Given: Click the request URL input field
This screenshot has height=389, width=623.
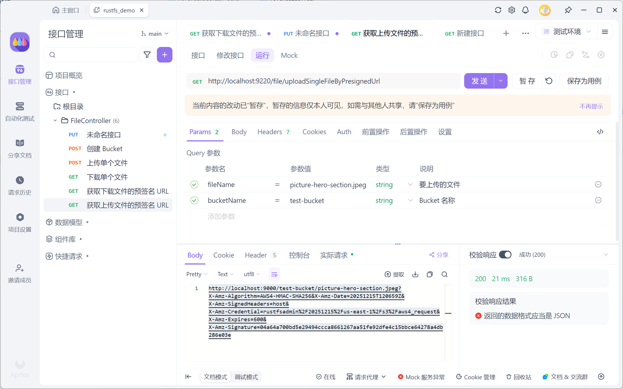Looking at the screenshot, I should coord(323,81).
